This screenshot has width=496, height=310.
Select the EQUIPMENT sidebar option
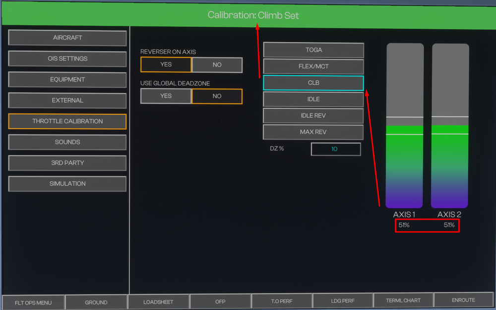67,79
